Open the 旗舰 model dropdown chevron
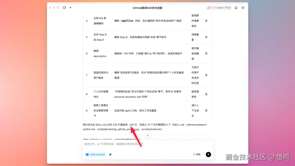Image resolution: width=295 pixels, height=166 pixels. (x=203, y=154)
